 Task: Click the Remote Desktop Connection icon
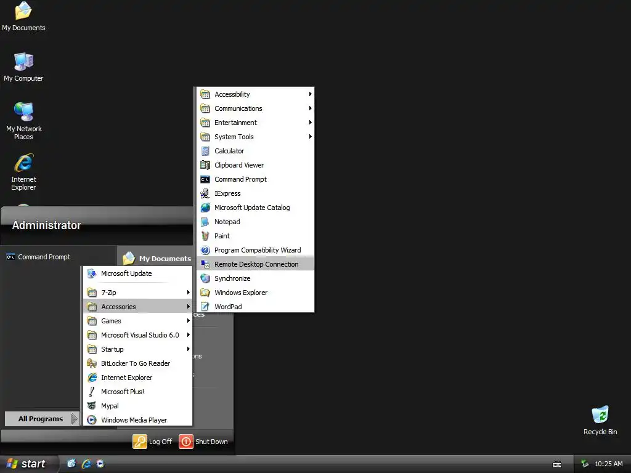tap(205, 264)
